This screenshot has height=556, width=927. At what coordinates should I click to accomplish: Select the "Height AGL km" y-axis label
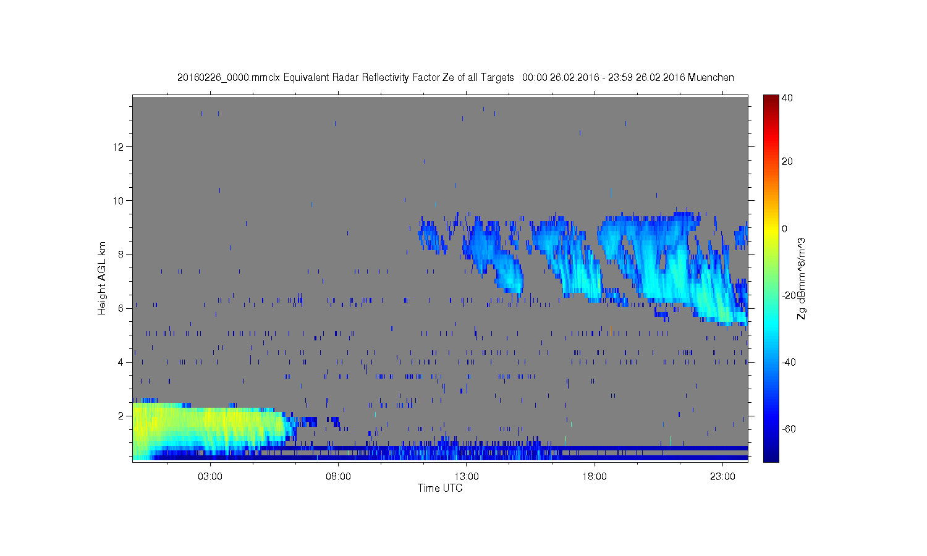coord(102,278)
